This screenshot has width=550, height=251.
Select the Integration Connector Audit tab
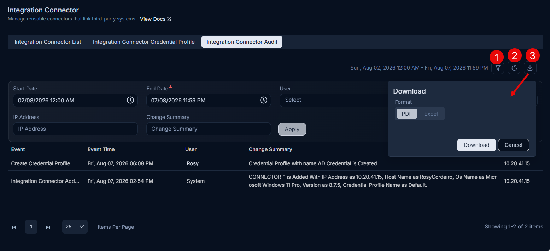(242, 42)
